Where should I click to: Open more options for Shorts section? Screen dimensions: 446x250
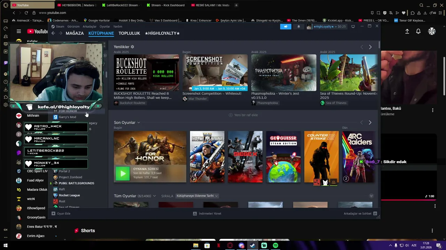click(x=432, y=231)
